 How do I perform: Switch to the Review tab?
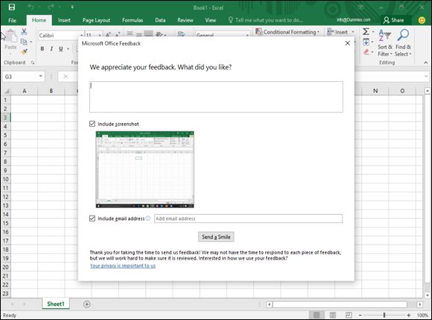(185, 20)
